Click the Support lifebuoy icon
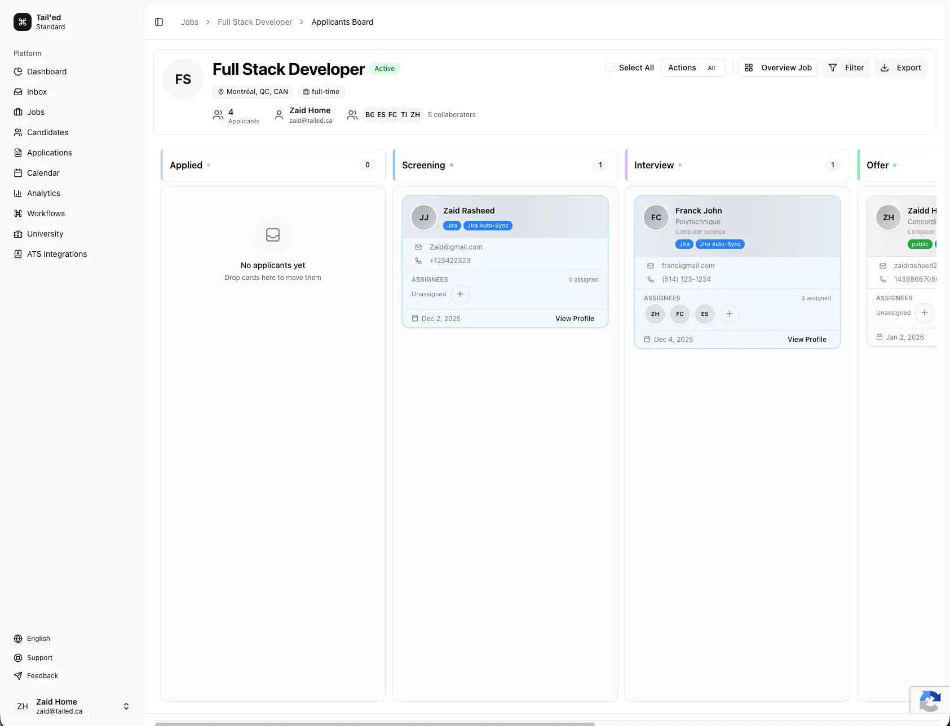The width and height of the screenshot is (950, 726). tap(18, 658)
